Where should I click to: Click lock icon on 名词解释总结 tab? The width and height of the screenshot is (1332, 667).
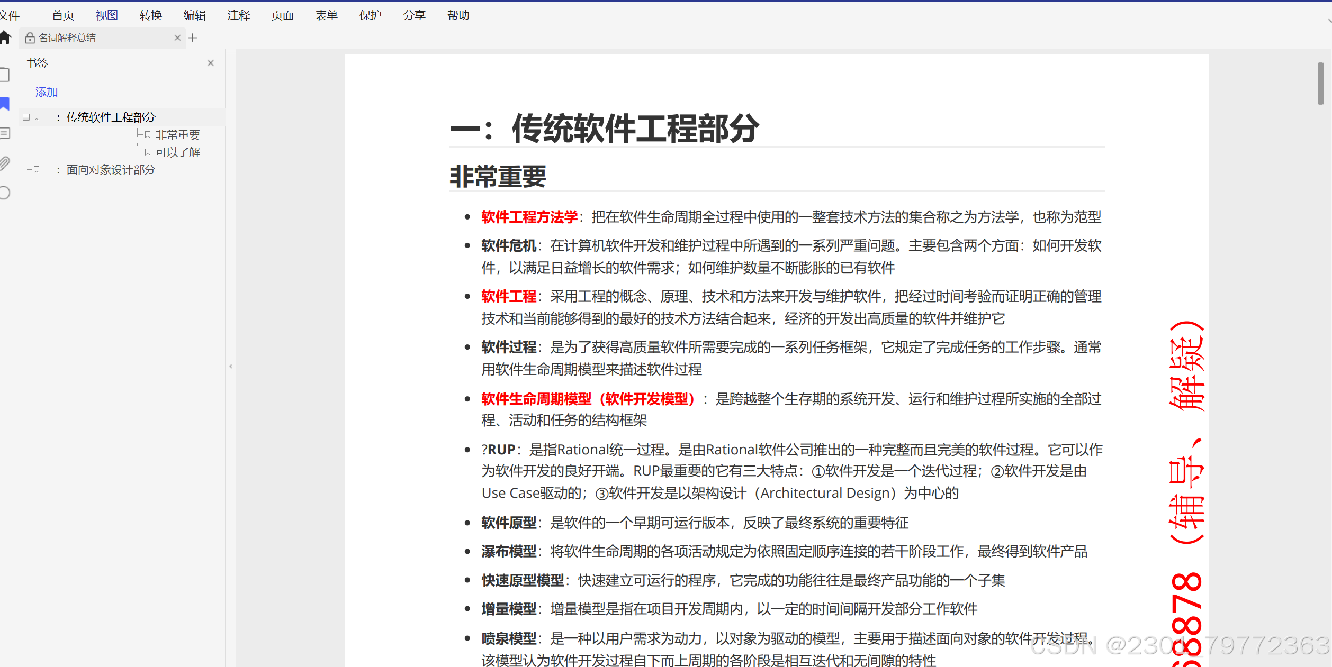(x=30, y=38)
